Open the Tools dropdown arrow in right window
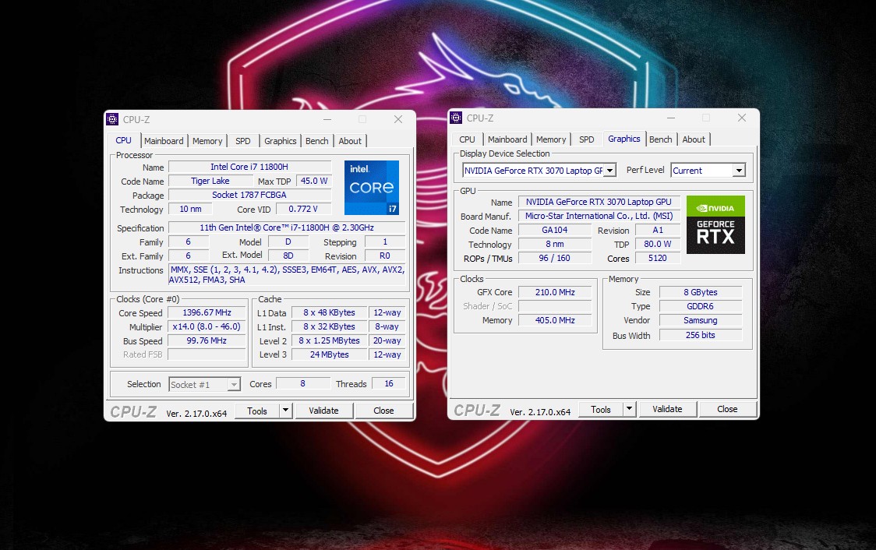 pos(628,408)
